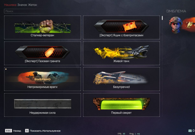
Task: Select the Сталкер-ветеран fist patch
Action: click(43, 27)
